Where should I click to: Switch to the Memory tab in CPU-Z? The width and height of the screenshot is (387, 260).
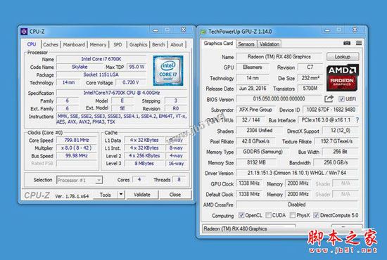tap(98, 44)
